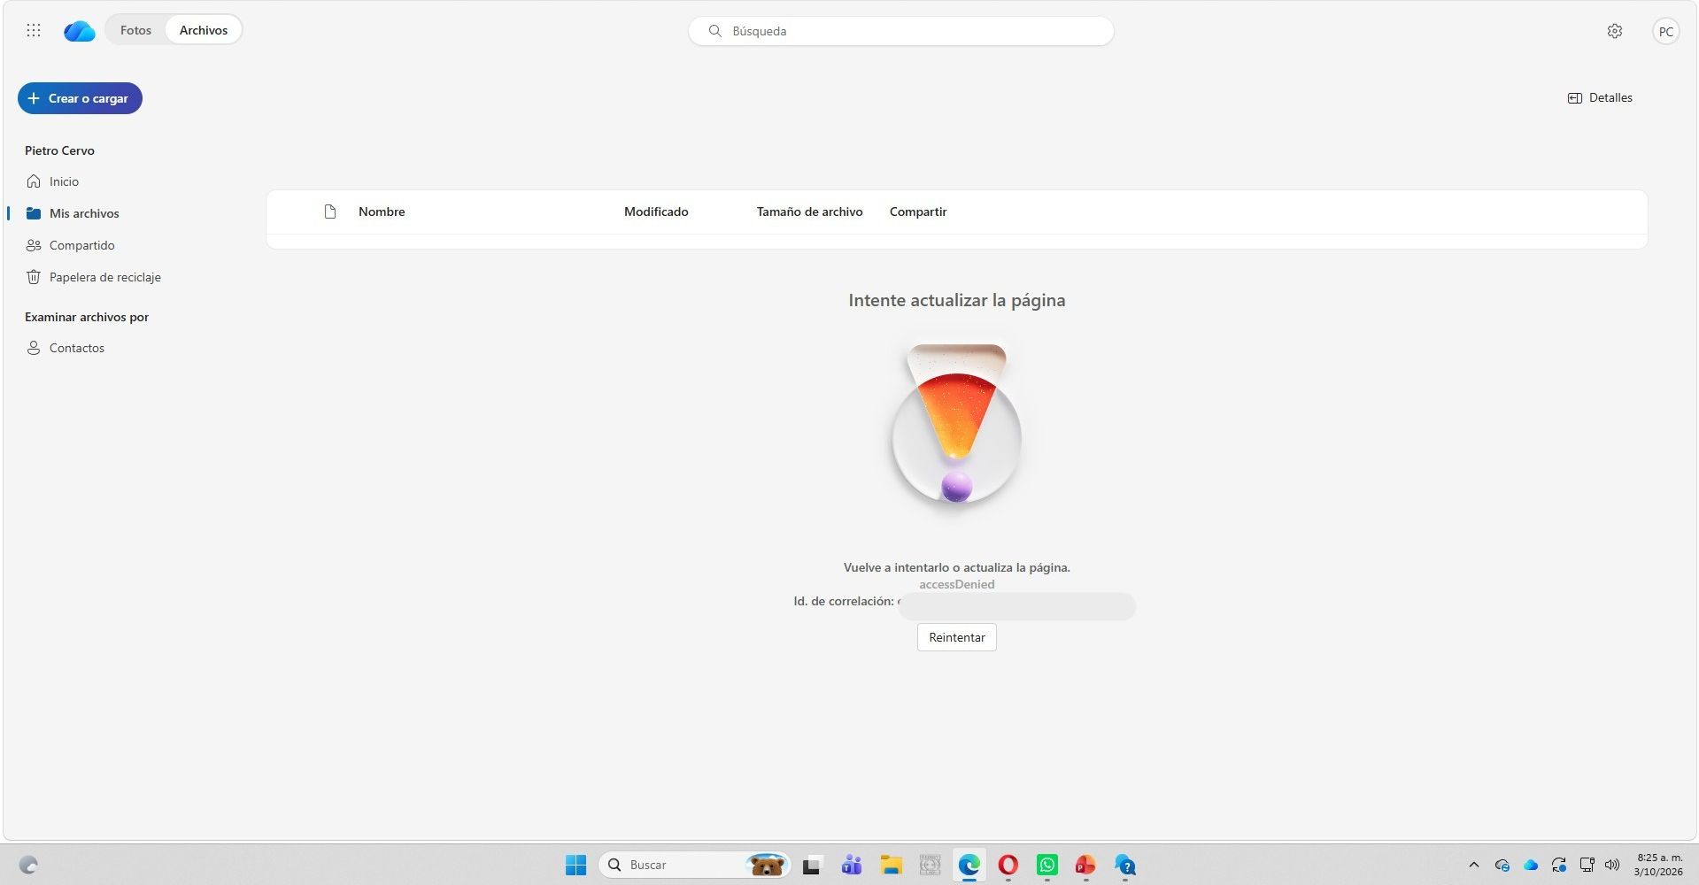Sort by the Modificado column header
This screenshot has width=1699, height=885.
[x=656, y=212]
